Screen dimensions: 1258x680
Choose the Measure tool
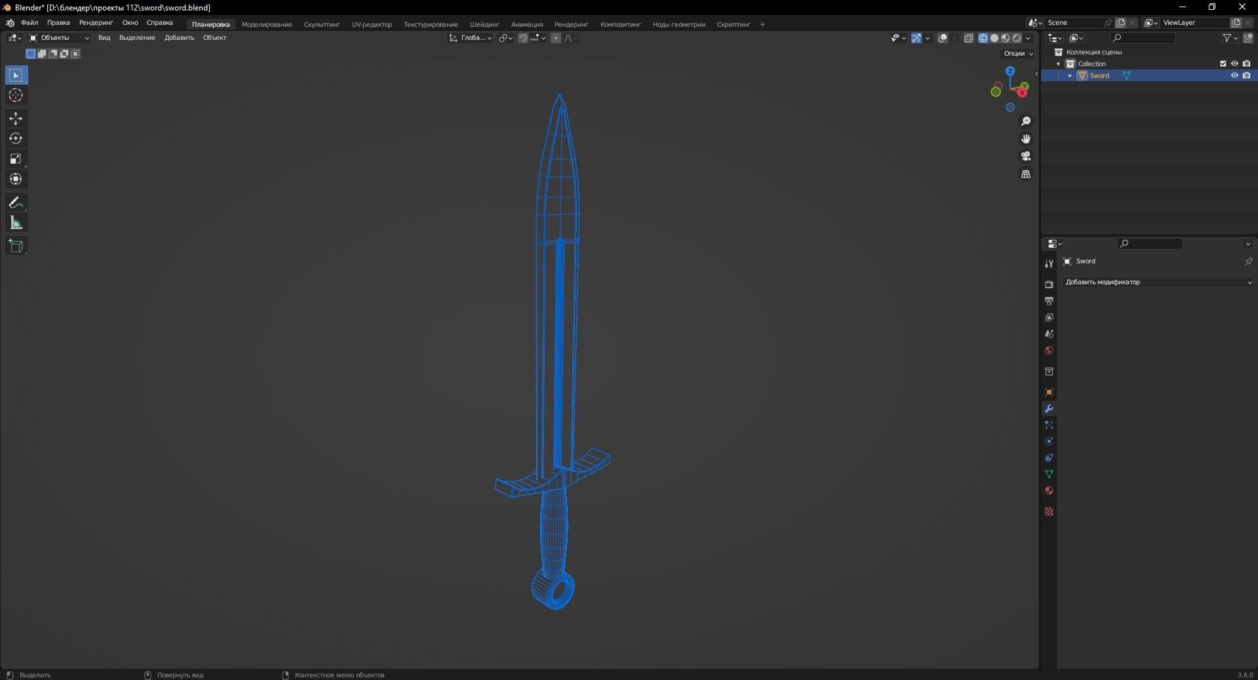pos(16,223)
